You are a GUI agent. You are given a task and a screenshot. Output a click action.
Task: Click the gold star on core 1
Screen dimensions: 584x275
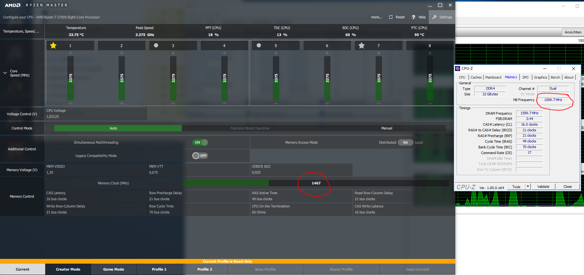point(53,45)
